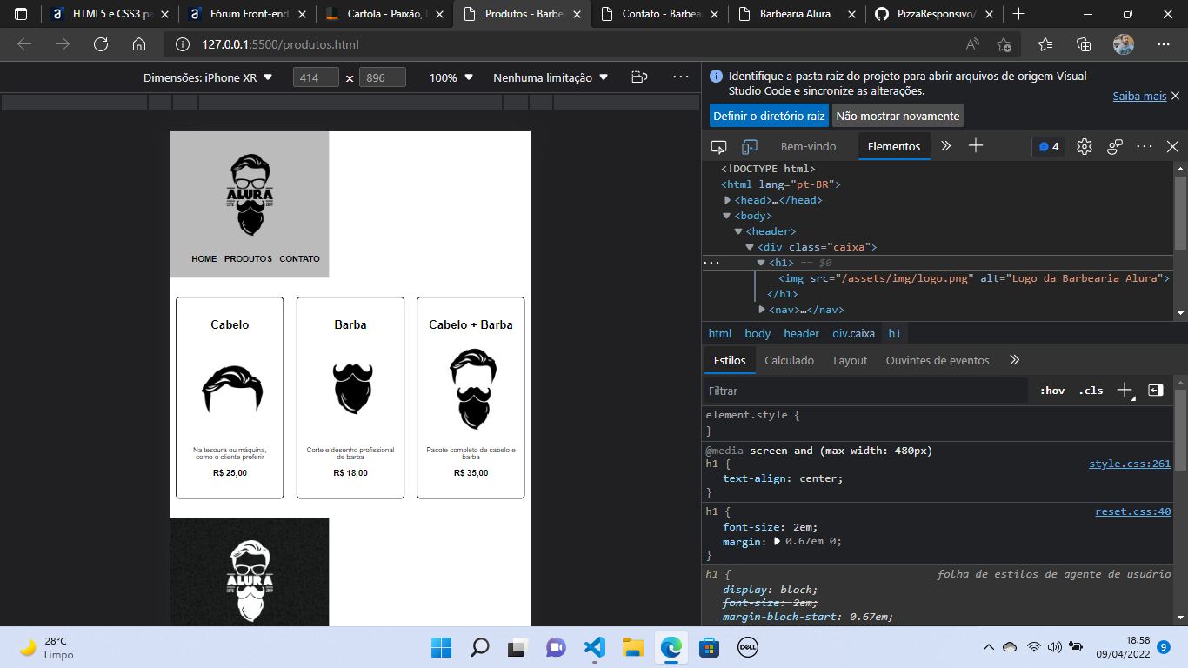
Task: Reload the page with refresh icon
Action: point(101,44)
